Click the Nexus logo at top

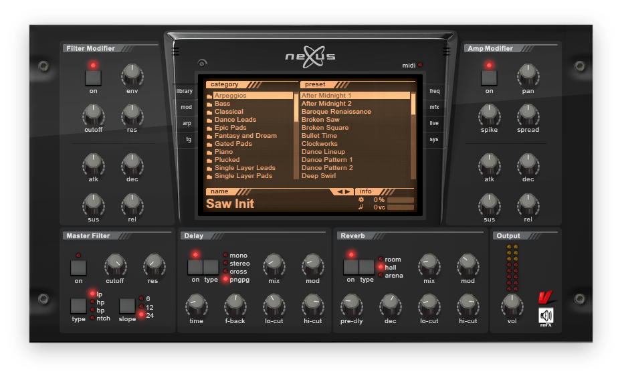(x=310, y=56)
